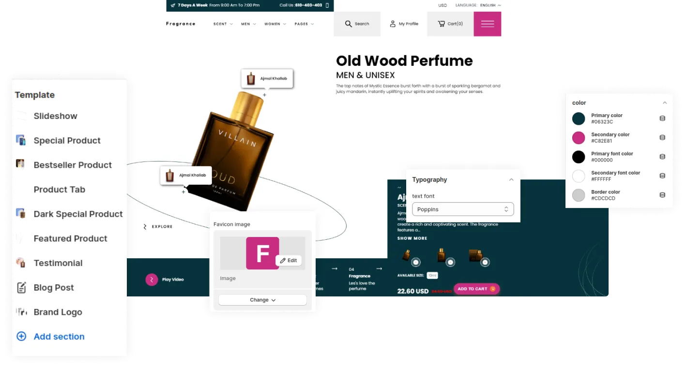The image size is (686, 368).
Task: Click the Bestseller Product section icon
Action: [20, 163]
